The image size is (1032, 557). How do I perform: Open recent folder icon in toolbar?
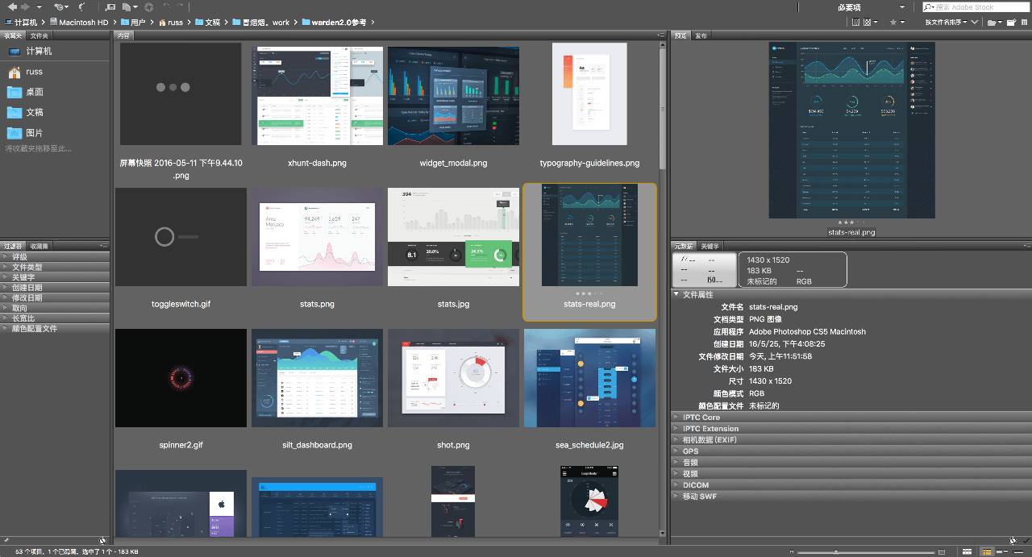click(x=993, y=23)
